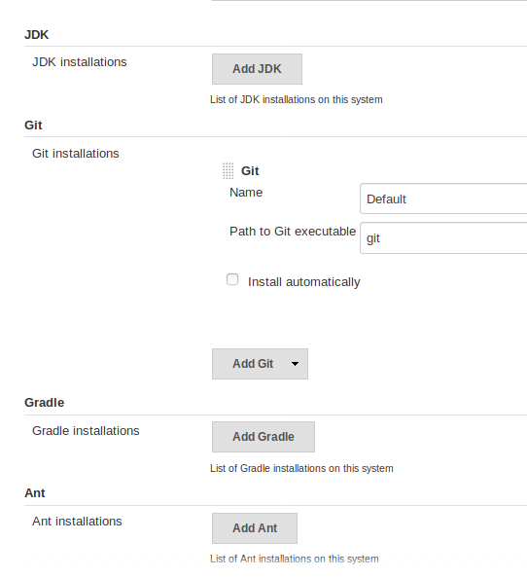
Task: Click the 'List of Ant installations' help text
Action: point(295,559)
